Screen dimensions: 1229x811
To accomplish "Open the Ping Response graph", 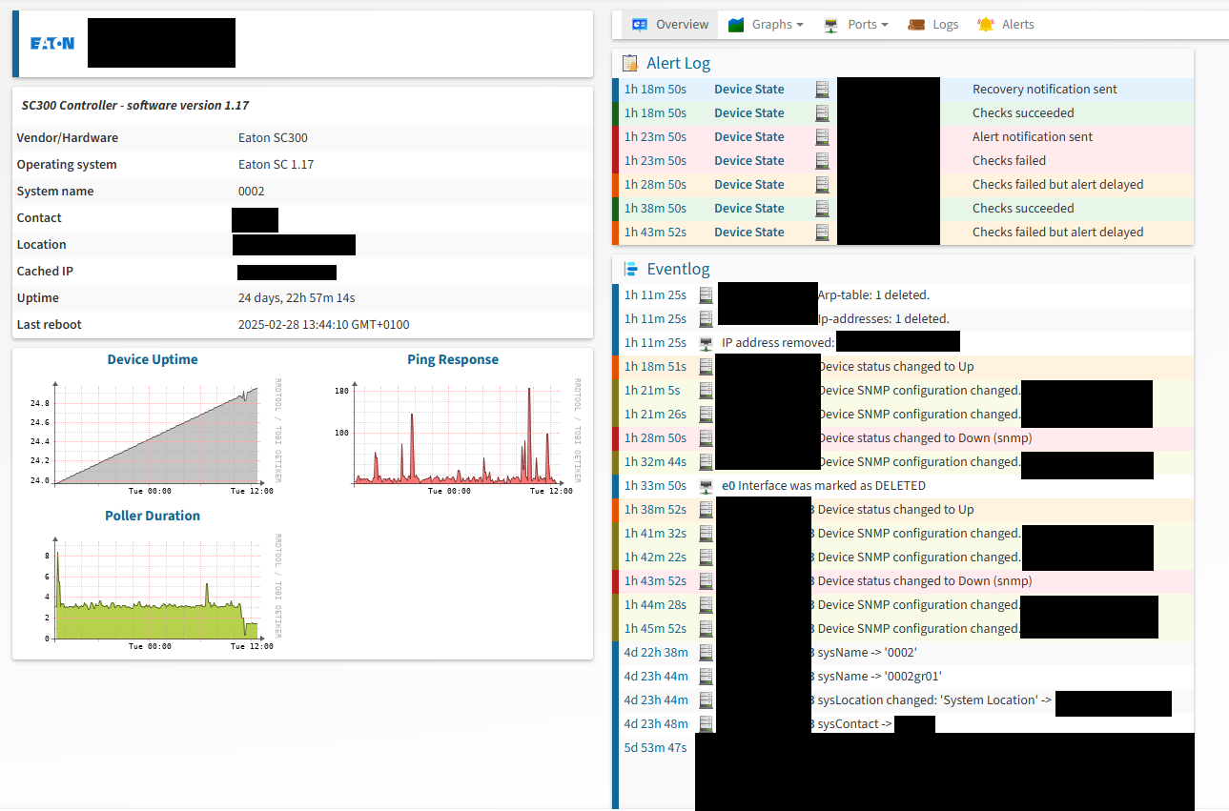I will point(454,436).
